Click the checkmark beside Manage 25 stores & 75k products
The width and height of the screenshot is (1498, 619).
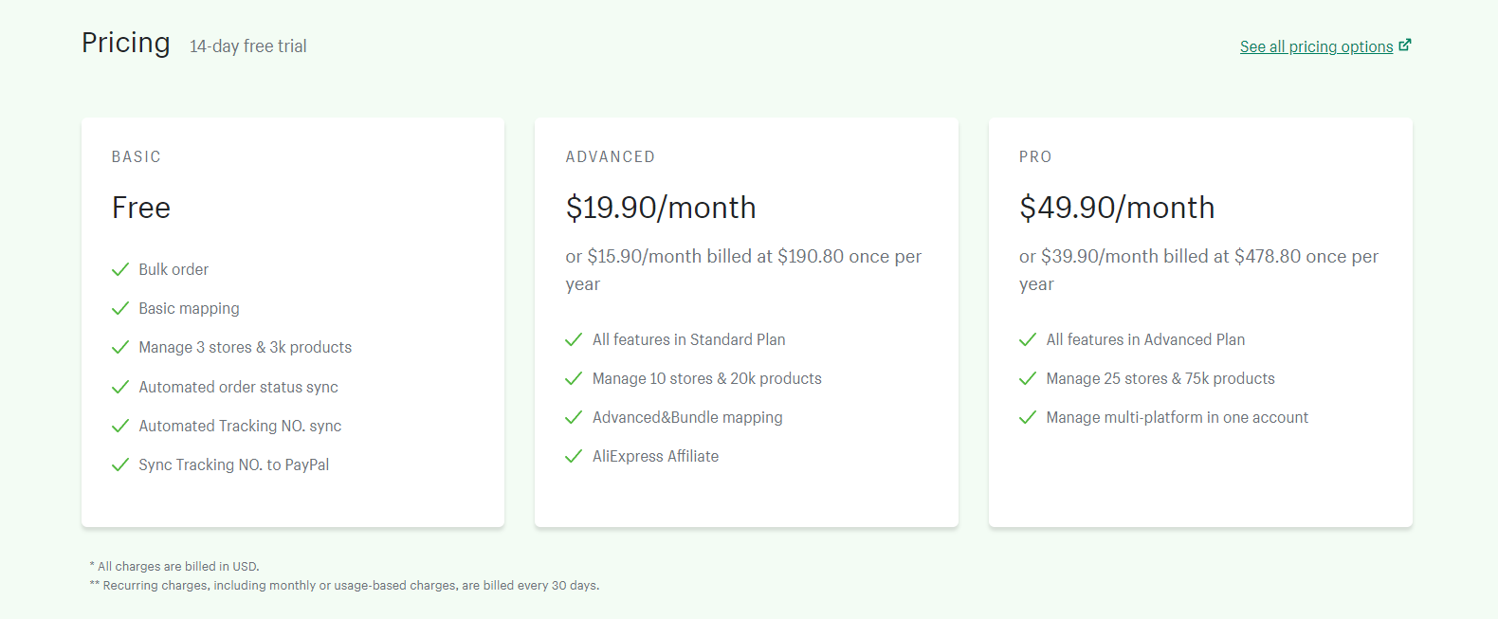tap(1028, 378)
